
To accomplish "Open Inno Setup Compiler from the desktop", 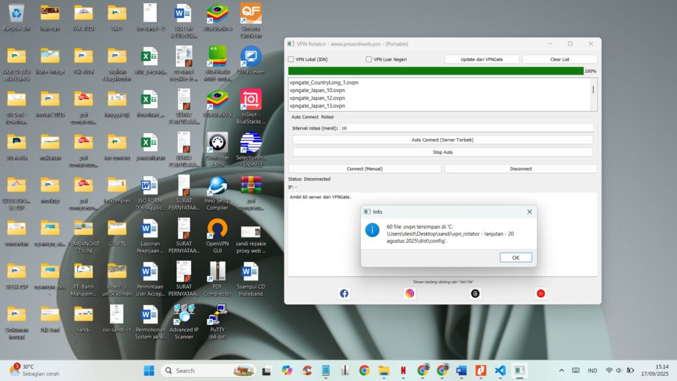I will (217, 195).
